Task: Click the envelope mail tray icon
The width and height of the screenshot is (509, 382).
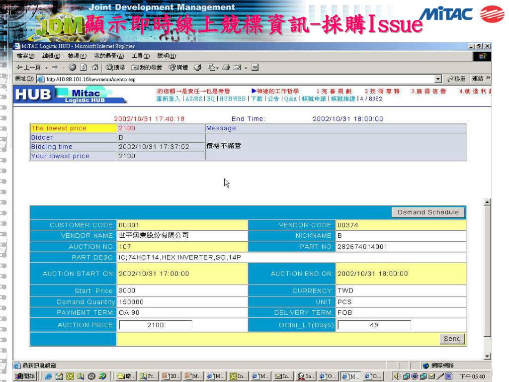Action: point(431,376)
